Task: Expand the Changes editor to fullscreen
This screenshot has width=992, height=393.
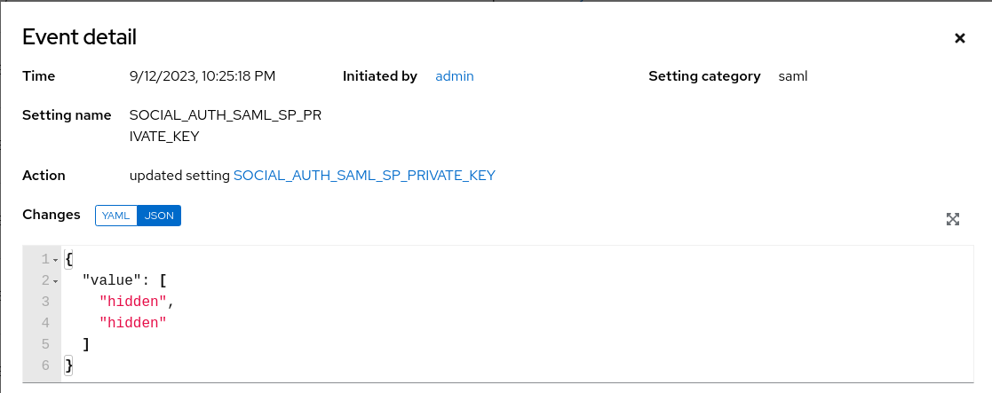Action: 953,219
